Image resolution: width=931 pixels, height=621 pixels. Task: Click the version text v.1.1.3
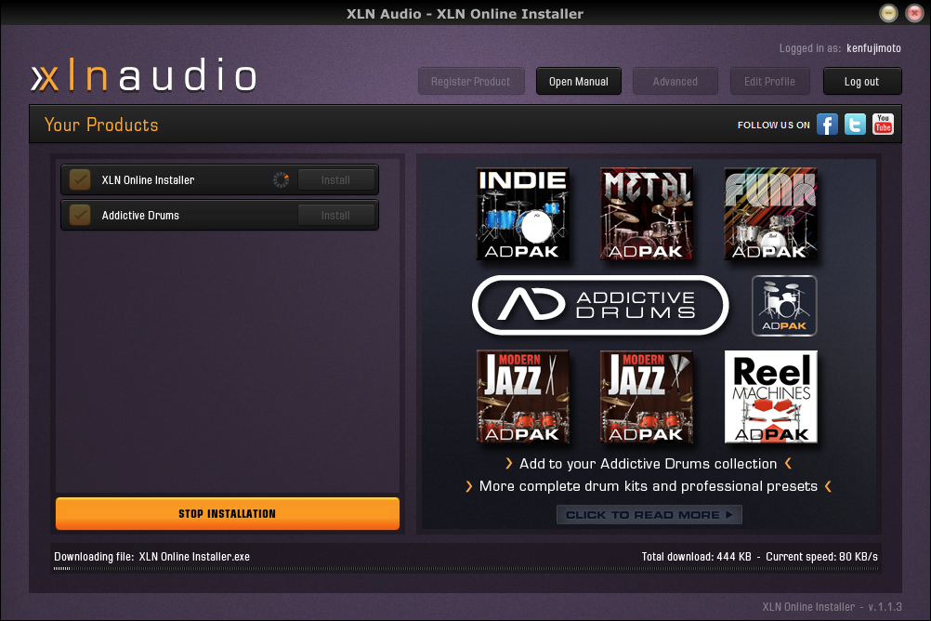[x=885, y=607]
